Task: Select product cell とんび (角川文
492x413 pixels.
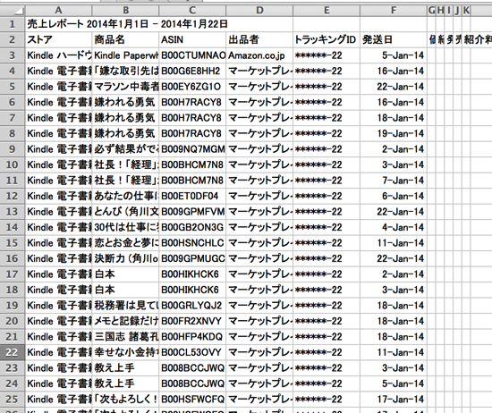Action: pos(125,212)
